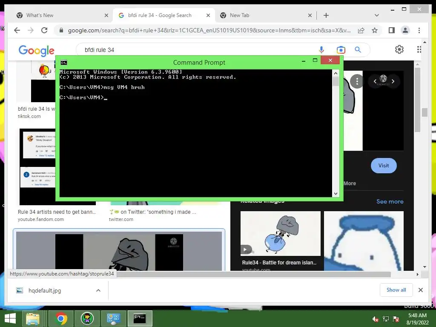Click Command Prompt scrollbar down arrow
This screenshot has width=436, height=327.
point(336,194)
